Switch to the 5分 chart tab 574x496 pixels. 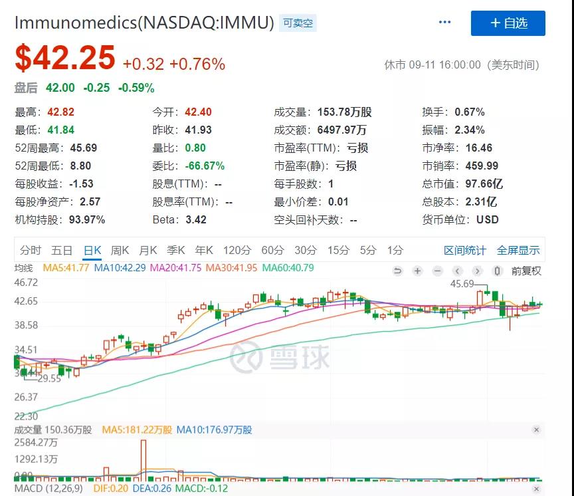(x=368, y=250)
